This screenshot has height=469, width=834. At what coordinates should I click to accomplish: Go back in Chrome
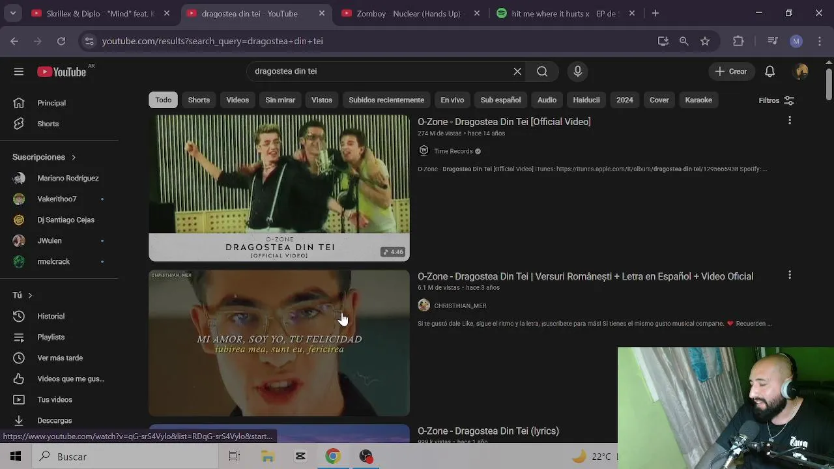tap(14, 41)
